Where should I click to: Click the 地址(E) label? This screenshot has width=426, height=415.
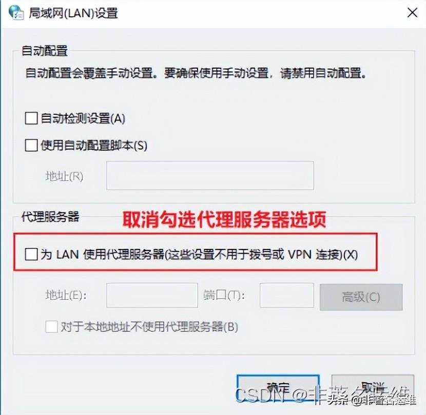(66, 295)
